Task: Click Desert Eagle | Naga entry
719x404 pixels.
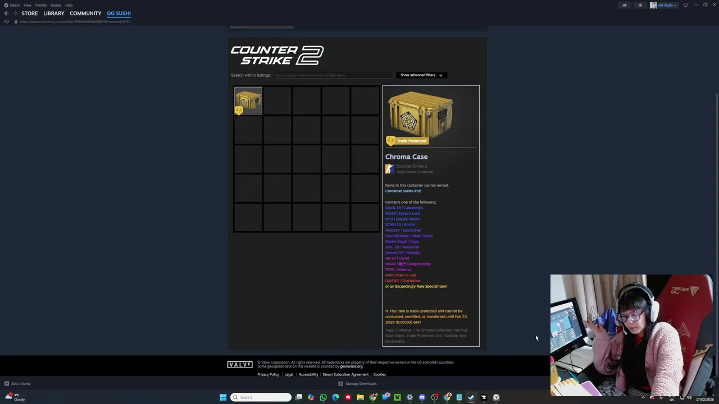Action: pos(402,241)
